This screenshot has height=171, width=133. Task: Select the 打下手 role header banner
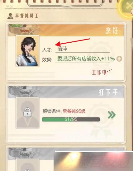coord(66,92)
